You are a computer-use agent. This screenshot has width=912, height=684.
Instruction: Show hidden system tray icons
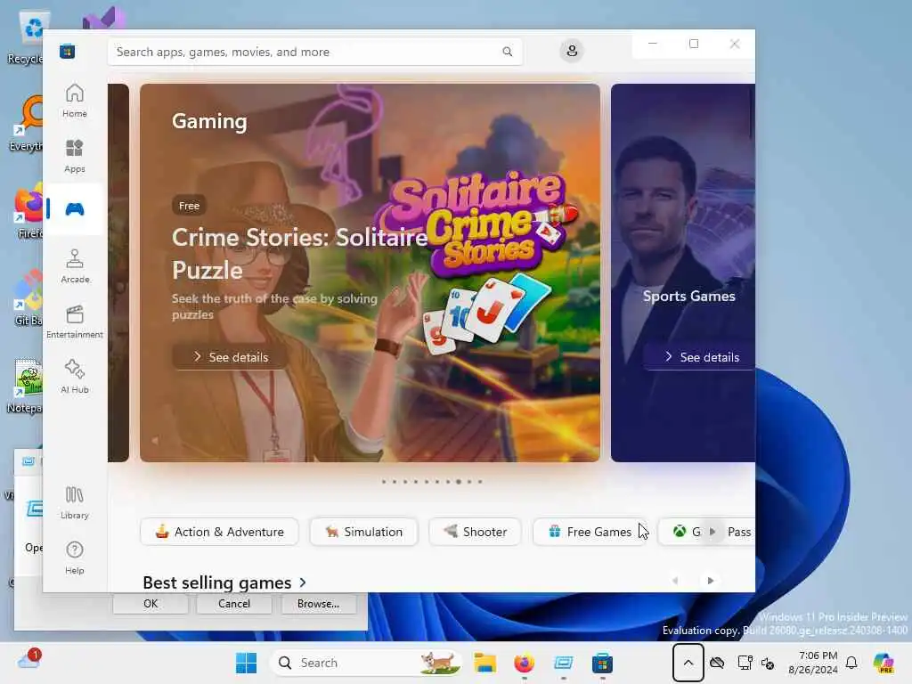(x=688, y=663)
